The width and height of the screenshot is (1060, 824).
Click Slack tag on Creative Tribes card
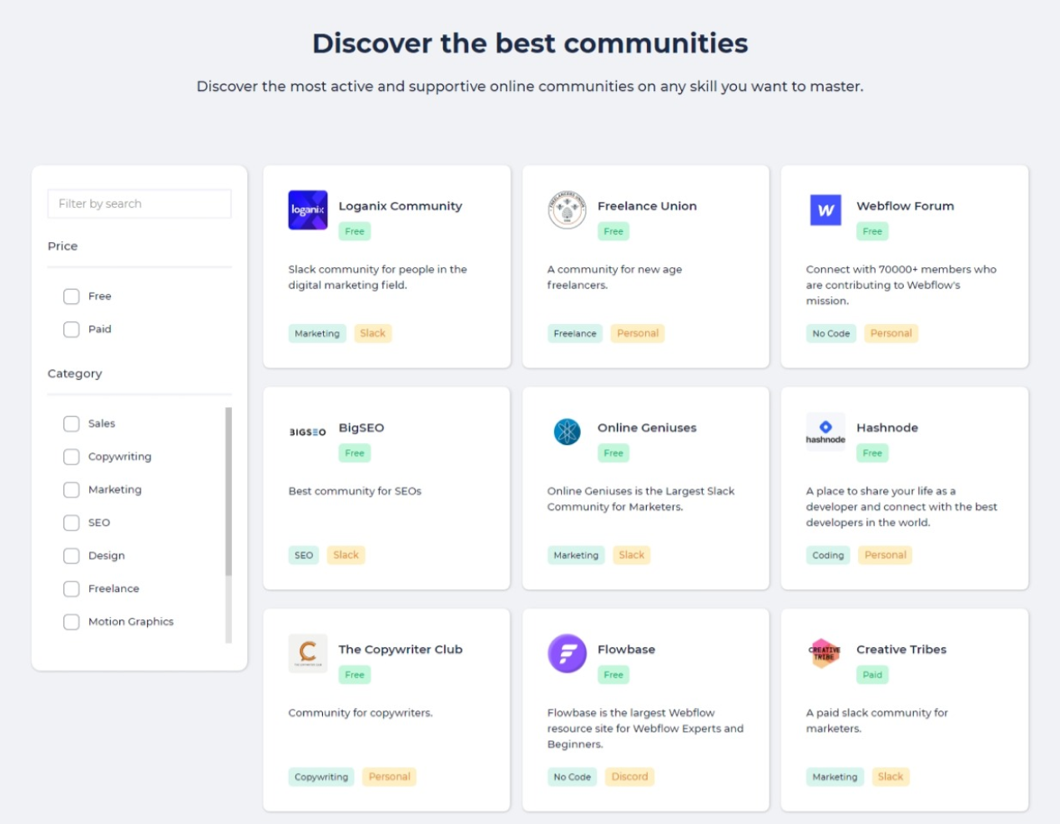click(x=891, y=776)
